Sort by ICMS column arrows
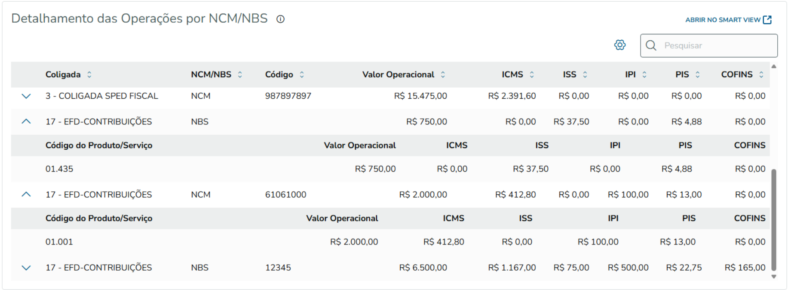This screenshot has width=788, height=290. point(532,75)
